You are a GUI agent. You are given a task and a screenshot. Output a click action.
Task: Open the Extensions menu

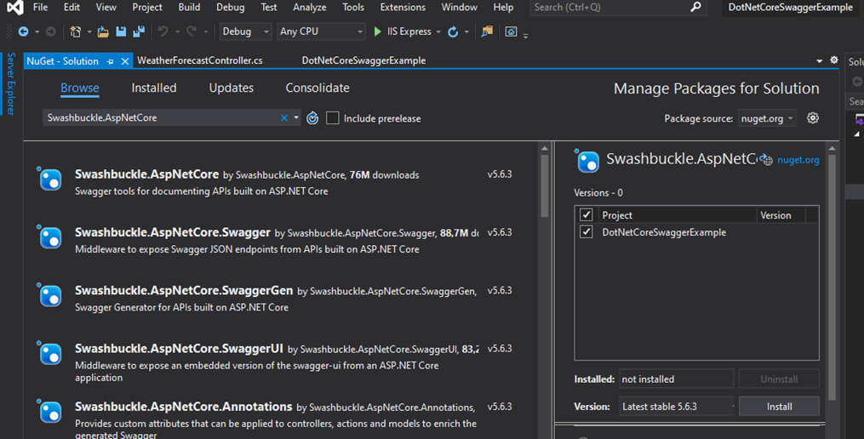[x=403, y=7]
